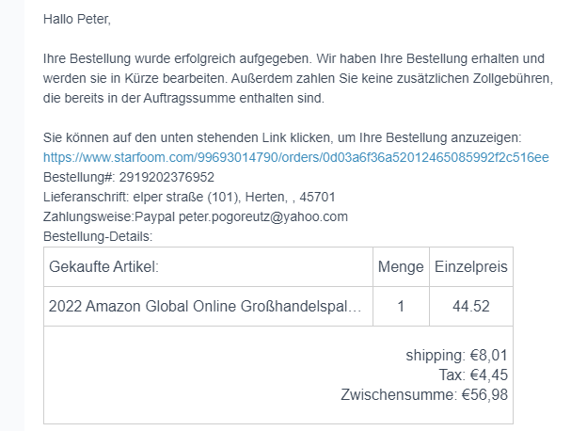Click the unit price 44.52 cell
571x431 pixels.
pos(470,306)
